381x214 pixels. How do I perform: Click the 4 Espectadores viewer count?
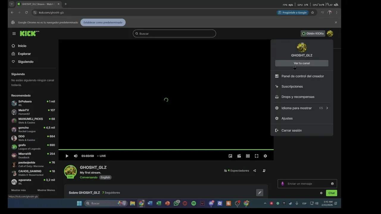pos(237,171)
